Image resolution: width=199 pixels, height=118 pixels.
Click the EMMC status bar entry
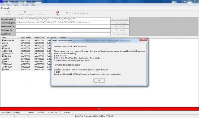[x=32, y=112]
